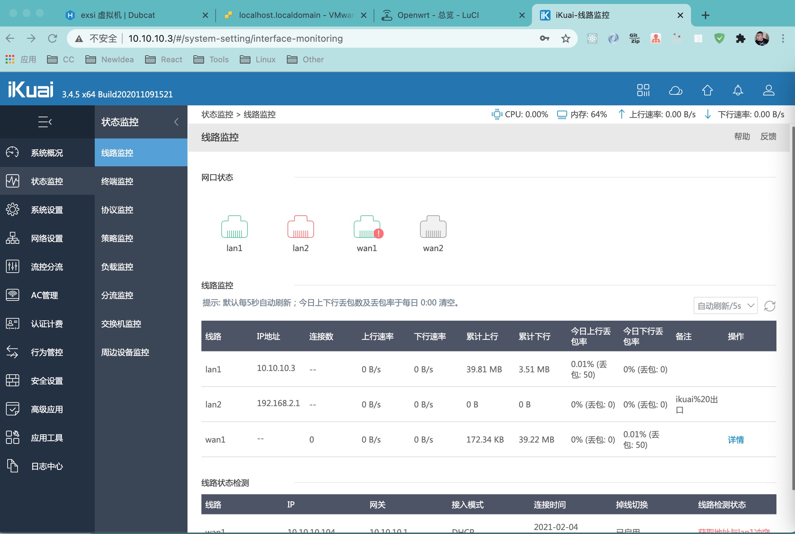Open the 高级应用 sidebar section
The image size is (795, 534).
pyautogui.click(x=47, y=409)
